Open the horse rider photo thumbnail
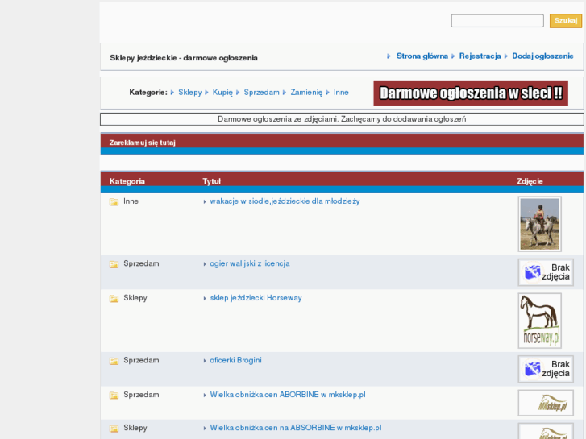586x439 pixels. click(540, 224)
